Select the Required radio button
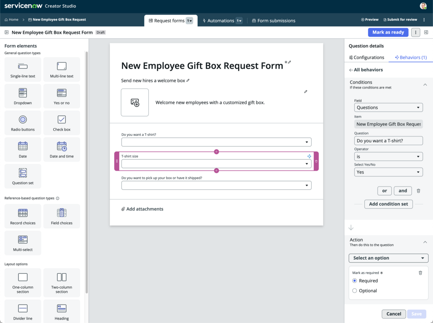Viewport: 433px width, 323px height. (355, 281)
